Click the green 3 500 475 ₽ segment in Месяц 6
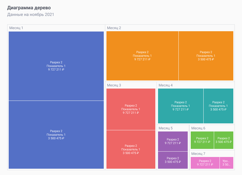This screenshot has width=242, height=175. pos(223,140)
